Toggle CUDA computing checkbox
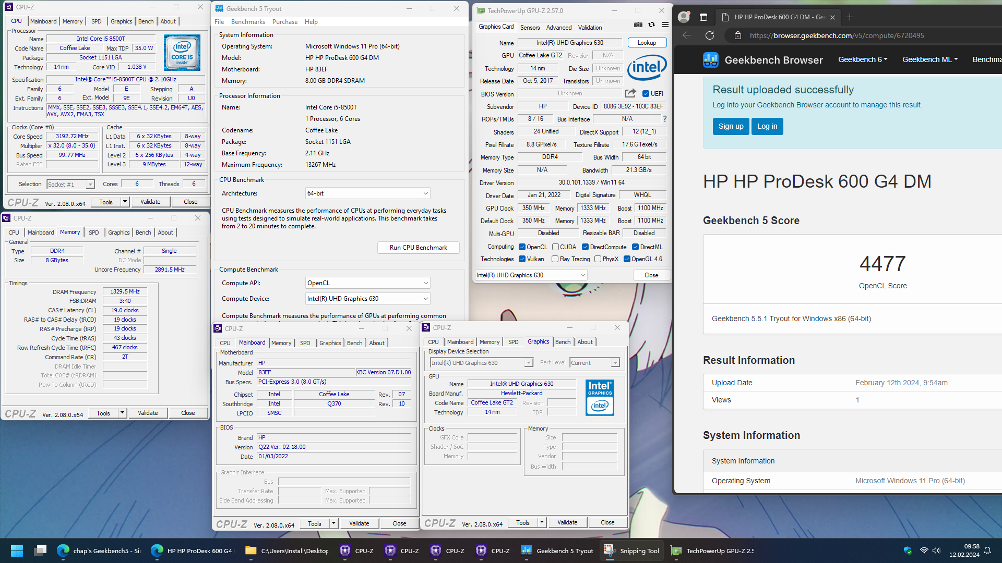 pyautogui.click(x=556, y=247)
